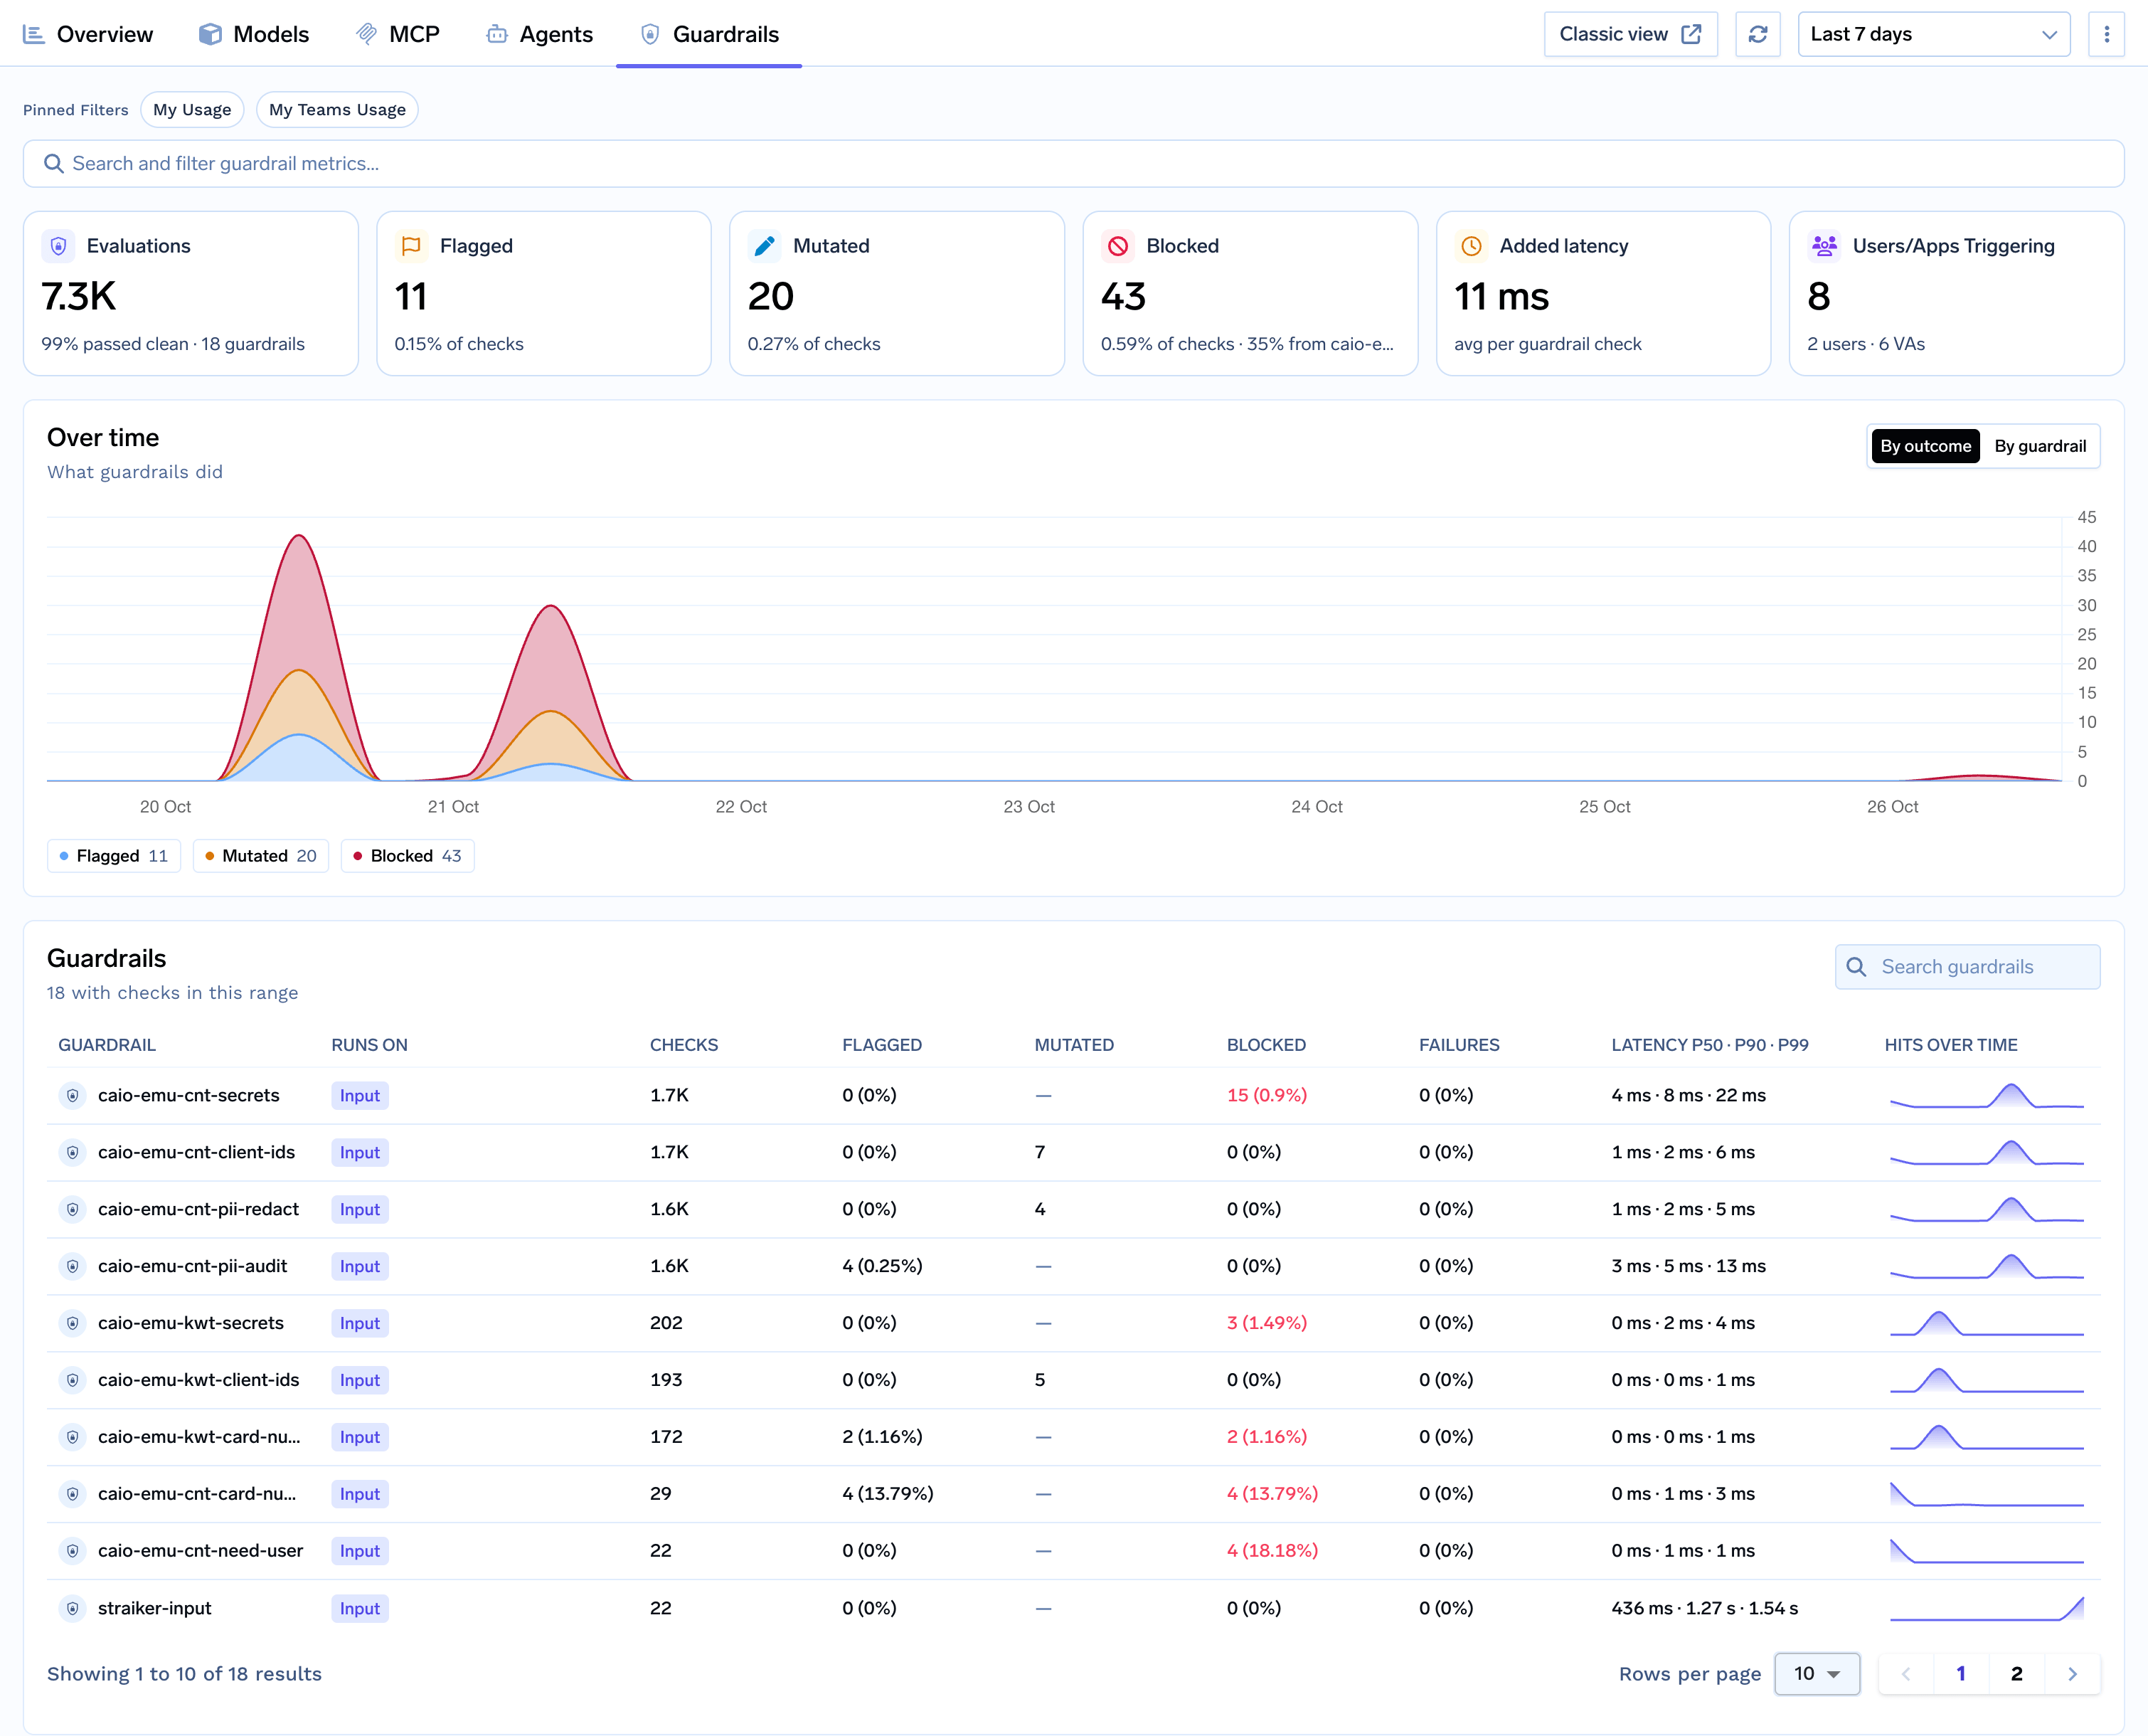
Task: Click sparkline for caio-emu-cnt-need-user row
Action: tap(1987, 1551)
